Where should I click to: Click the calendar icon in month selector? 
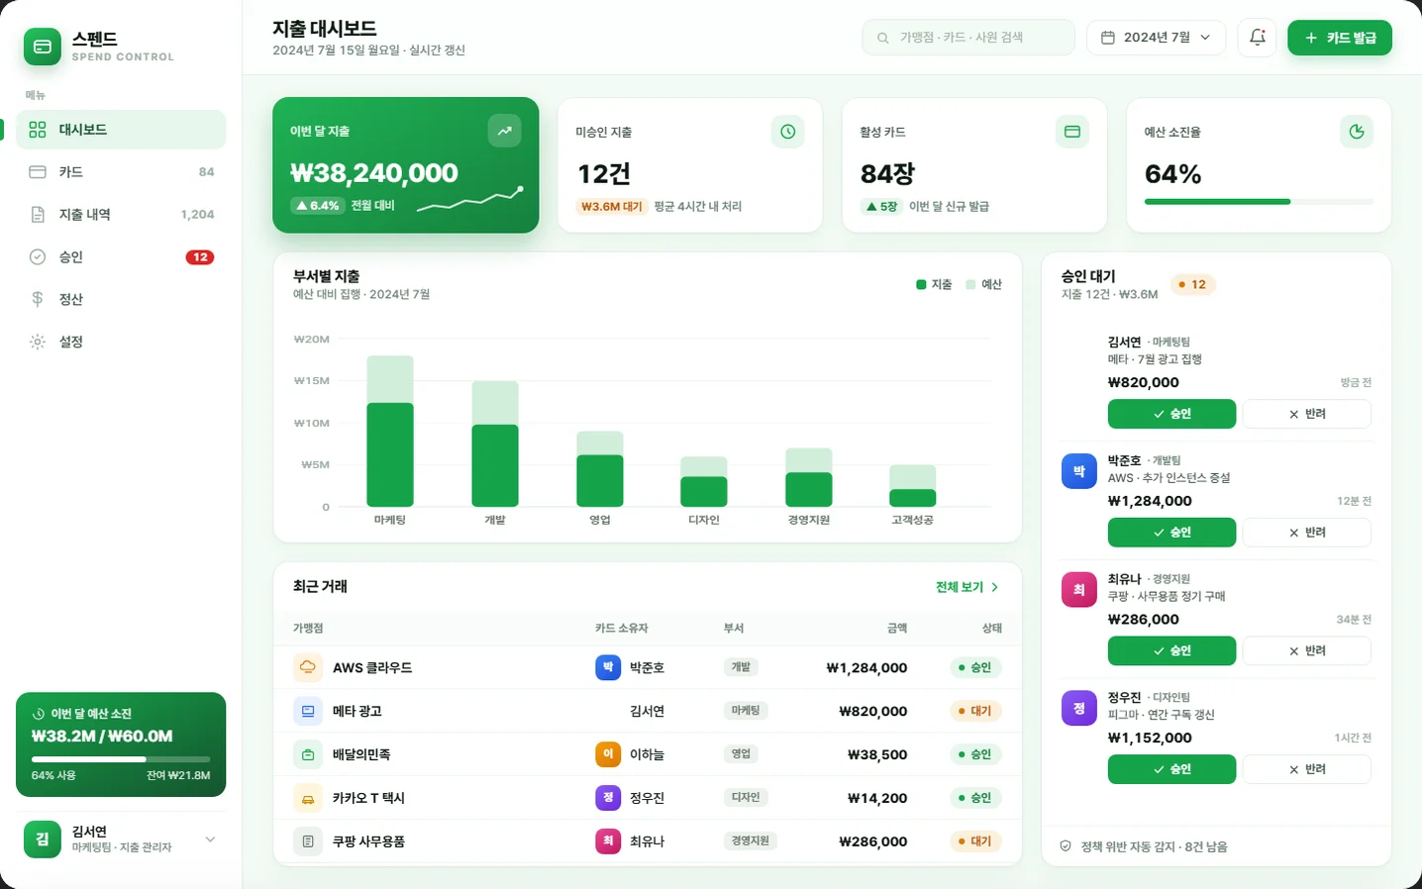coord(1108,38)
